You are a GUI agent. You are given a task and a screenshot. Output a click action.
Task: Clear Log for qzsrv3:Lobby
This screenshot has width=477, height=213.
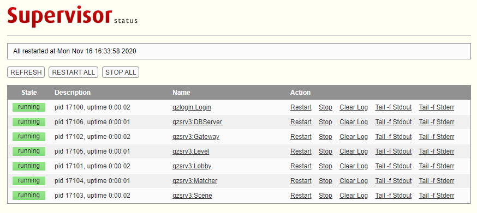point(354,166)
